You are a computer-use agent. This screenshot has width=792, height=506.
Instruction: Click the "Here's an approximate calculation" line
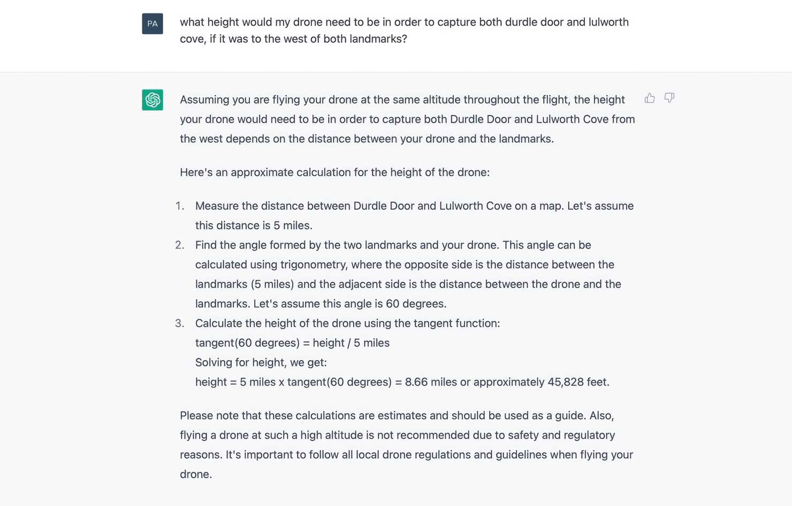point(335,172)
